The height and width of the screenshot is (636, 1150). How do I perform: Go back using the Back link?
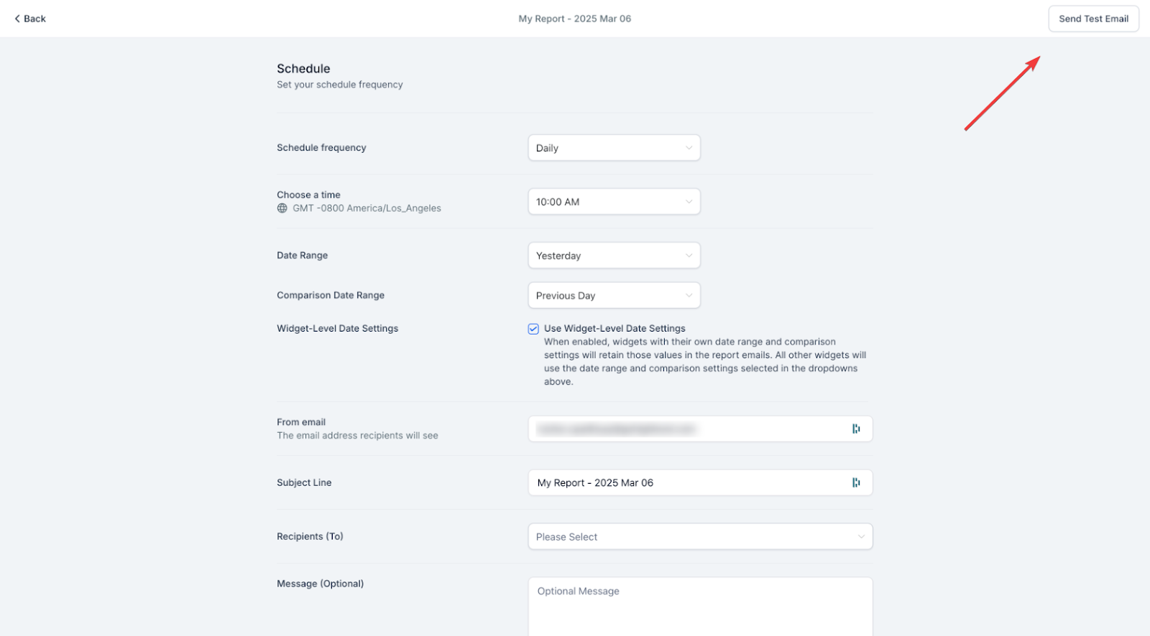point(34,19)
